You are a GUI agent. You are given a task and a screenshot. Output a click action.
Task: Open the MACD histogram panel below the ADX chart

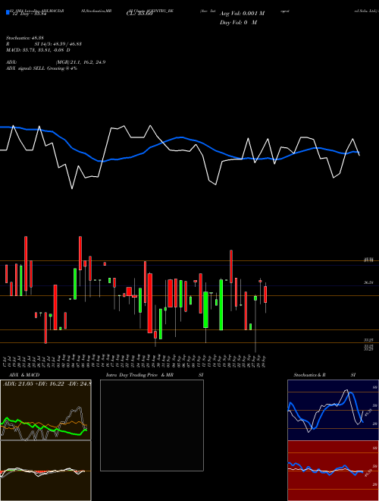(x=45, y=471)
